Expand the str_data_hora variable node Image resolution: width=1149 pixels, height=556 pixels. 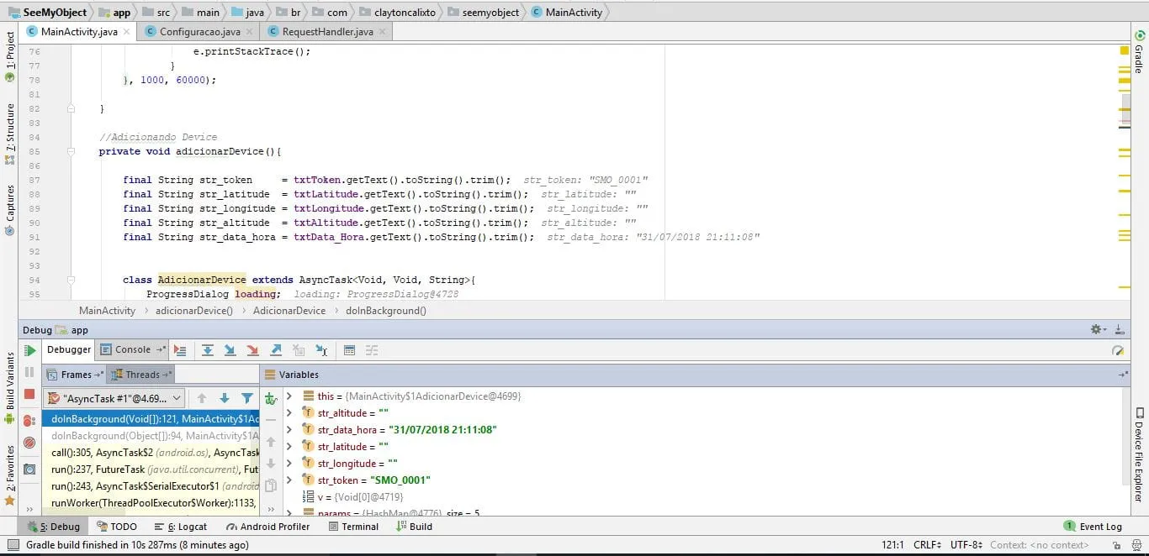[x=289, y=430]
